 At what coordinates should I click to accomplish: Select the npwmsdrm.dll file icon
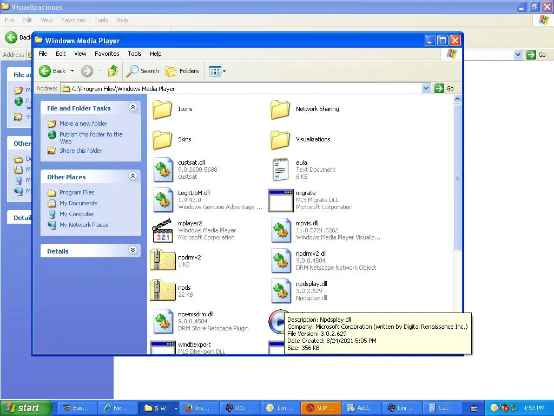pyautogui.click(x=163, y=321)
